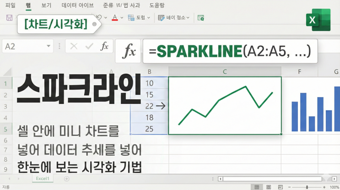Click the green sheet search toolbar icon
The height and width of the screenshot is (190, 340).
point(201,18)
